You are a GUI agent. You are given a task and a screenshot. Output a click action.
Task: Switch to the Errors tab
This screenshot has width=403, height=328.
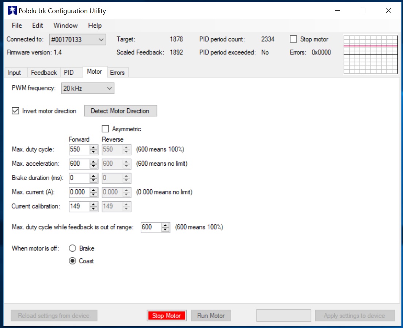point(117,73)
